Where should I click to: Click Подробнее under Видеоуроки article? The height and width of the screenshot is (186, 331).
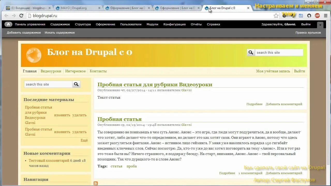pyautogui.click(x=254, y=104)
